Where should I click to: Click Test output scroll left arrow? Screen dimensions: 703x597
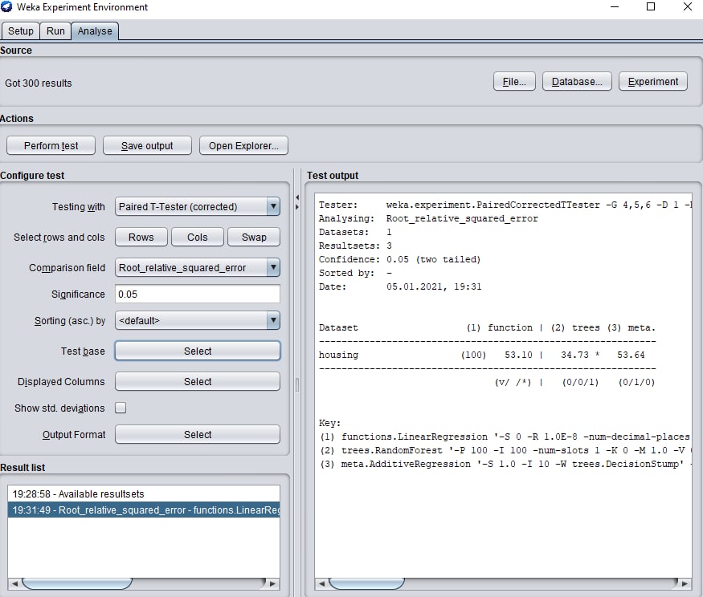pos(321,583)
